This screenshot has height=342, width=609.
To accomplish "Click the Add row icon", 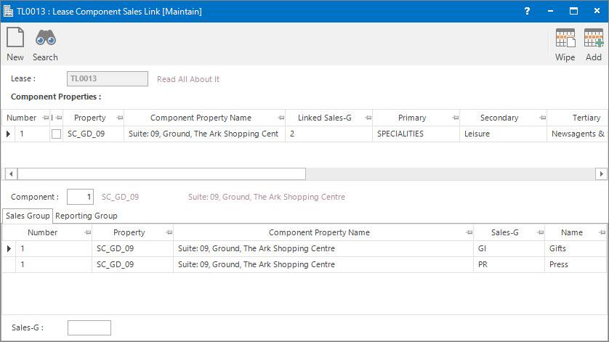I will [x=594, y=38].
